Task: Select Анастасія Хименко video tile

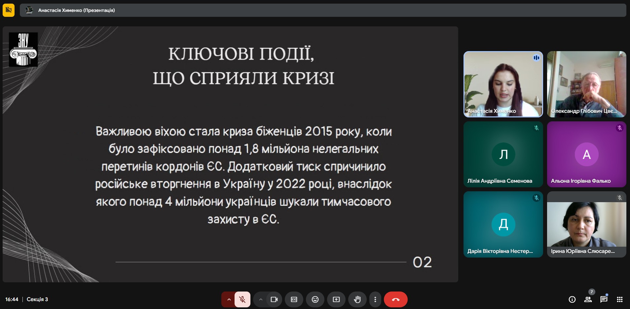Action: (503, 84)
